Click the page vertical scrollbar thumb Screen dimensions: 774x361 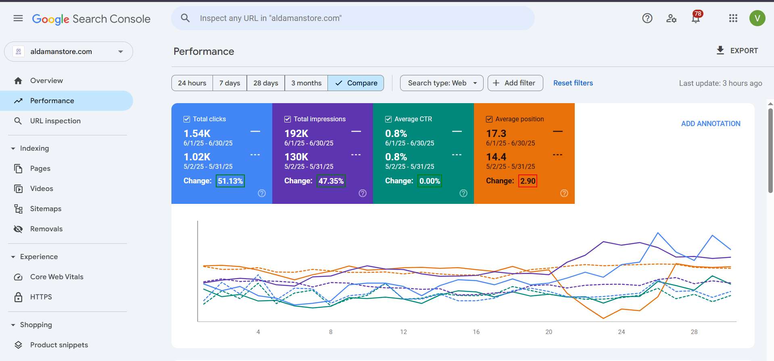(x=770, y=150)
